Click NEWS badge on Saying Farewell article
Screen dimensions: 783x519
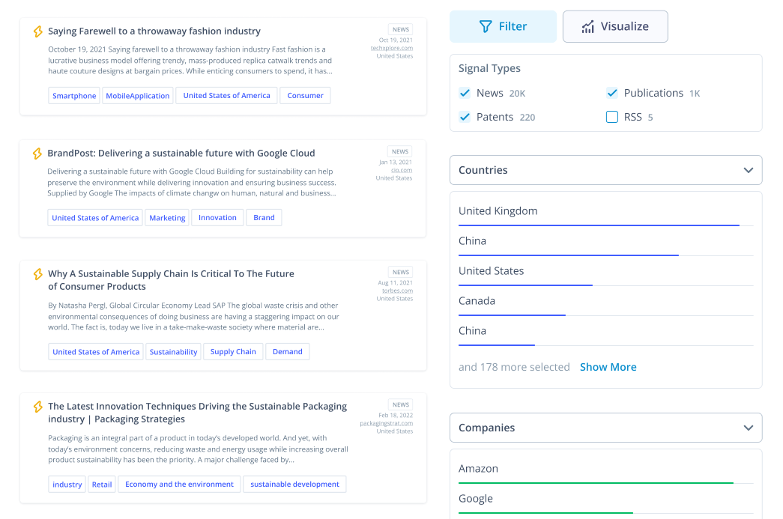point(400,29)
